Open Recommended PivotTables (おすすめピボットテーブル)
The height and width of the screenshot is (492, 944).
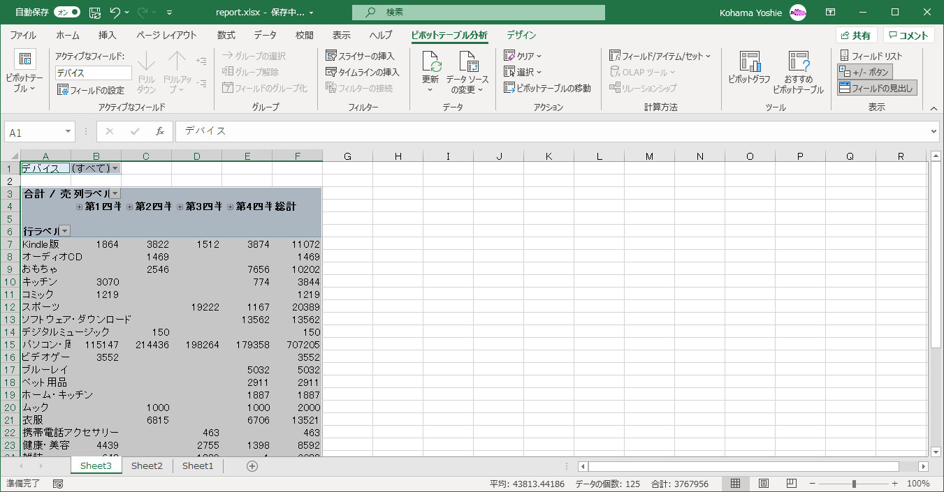(x=798, y=73)
